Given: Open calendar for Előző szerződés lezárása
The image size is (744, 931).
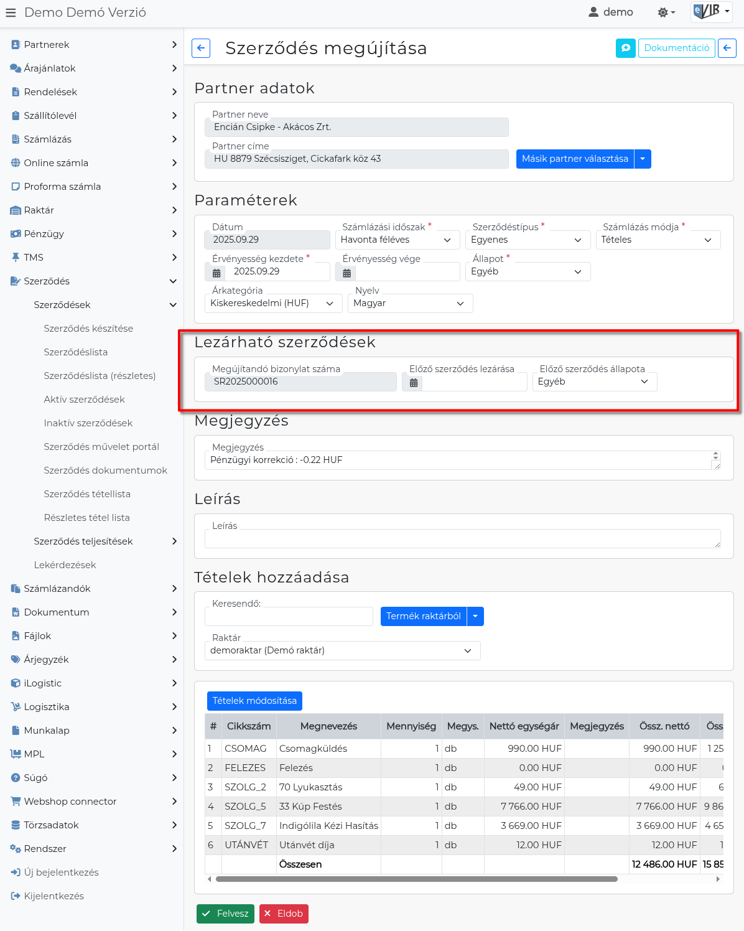Looking at the screenshot, I should (x=413, y=382).
